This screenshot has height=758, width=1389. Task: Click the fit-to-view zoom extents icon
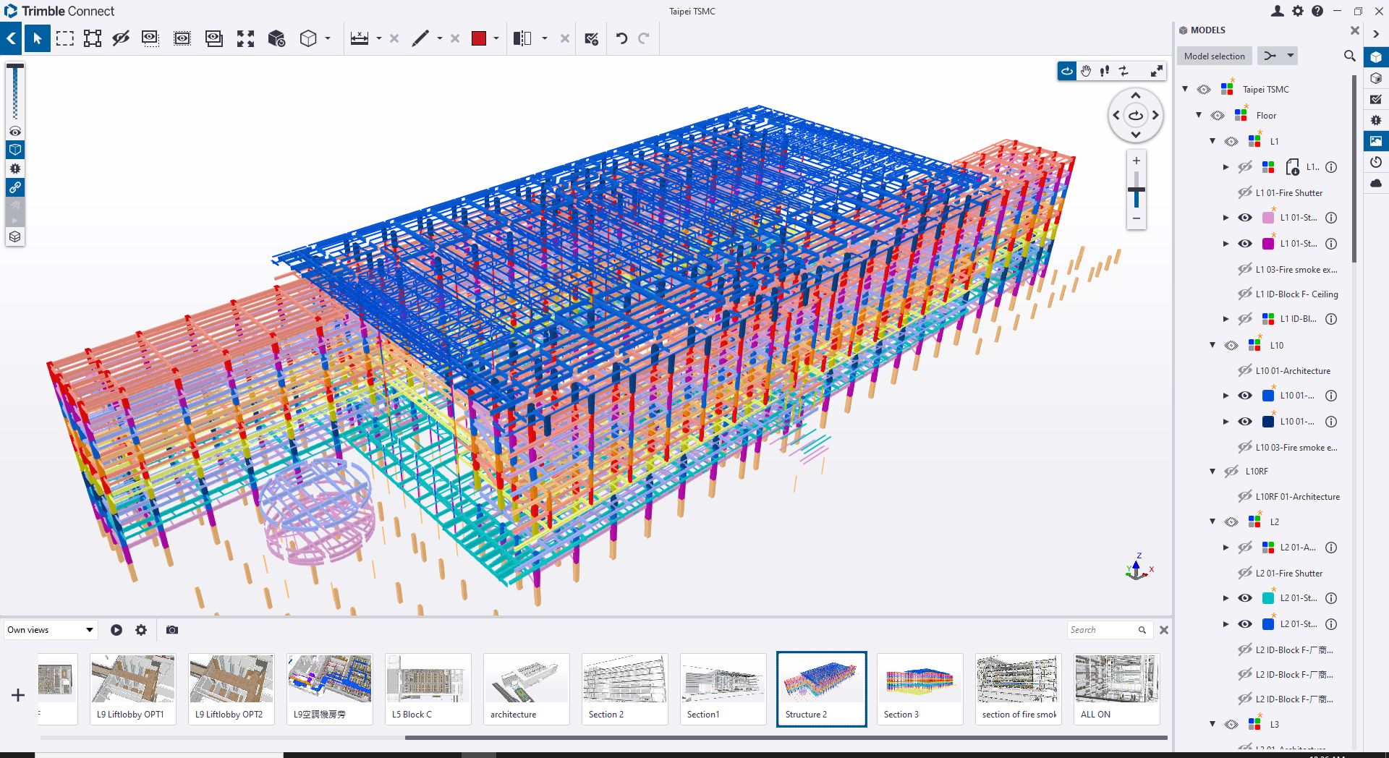pyautogui.click(x=245, y=38)
